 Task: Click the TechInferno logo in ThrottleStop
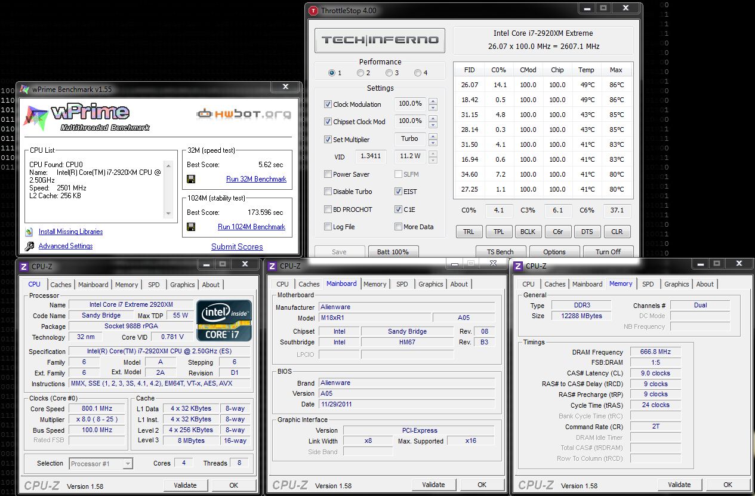[380, 40]
